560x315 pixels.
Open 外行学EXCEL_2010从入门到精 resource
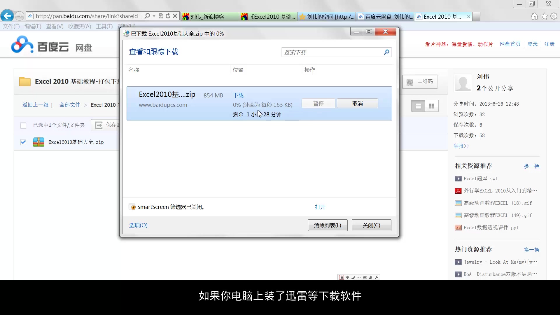500,191
